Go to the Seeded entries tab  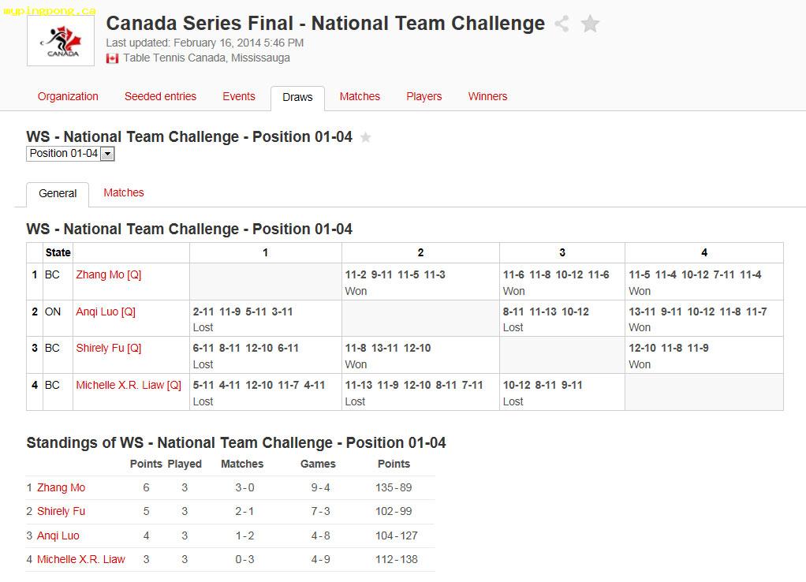click(160, 96)
